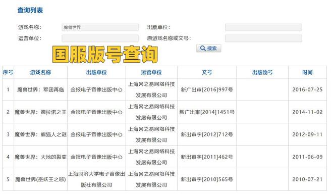Click row number 2 in 序号 column

pyautogui.click(x=8, y=112)
